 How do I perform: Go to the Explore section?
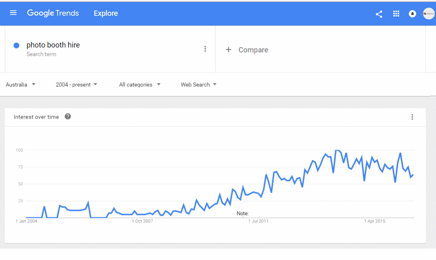point(106,13)
